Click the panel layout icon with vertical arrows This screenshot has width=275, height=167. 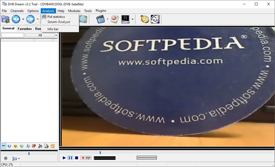[14, 159]
